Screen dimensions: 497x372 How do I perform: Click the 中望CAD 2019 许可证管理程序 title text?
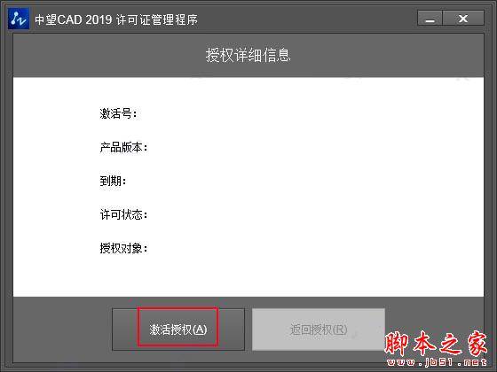coord(116,19)
